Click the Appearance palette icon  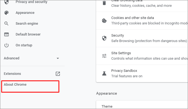click(6, 13)
